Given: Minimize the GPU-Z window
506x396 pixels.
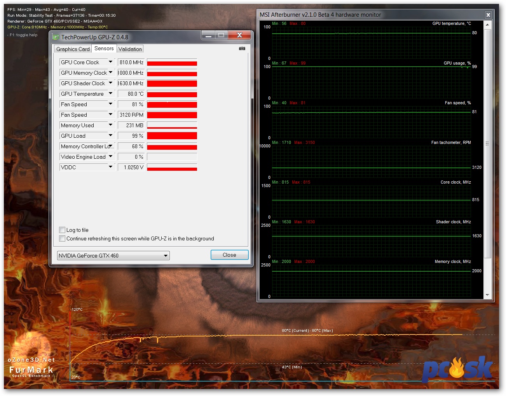Looking at the screenshot, I should 208,35.
